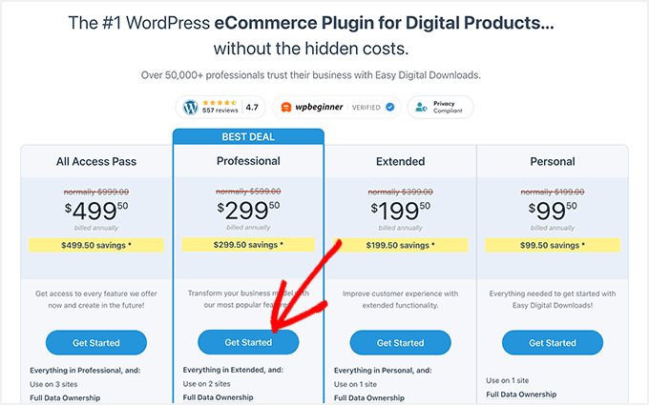
Task: Click the 557 reviews text
Action: (220, 112)
